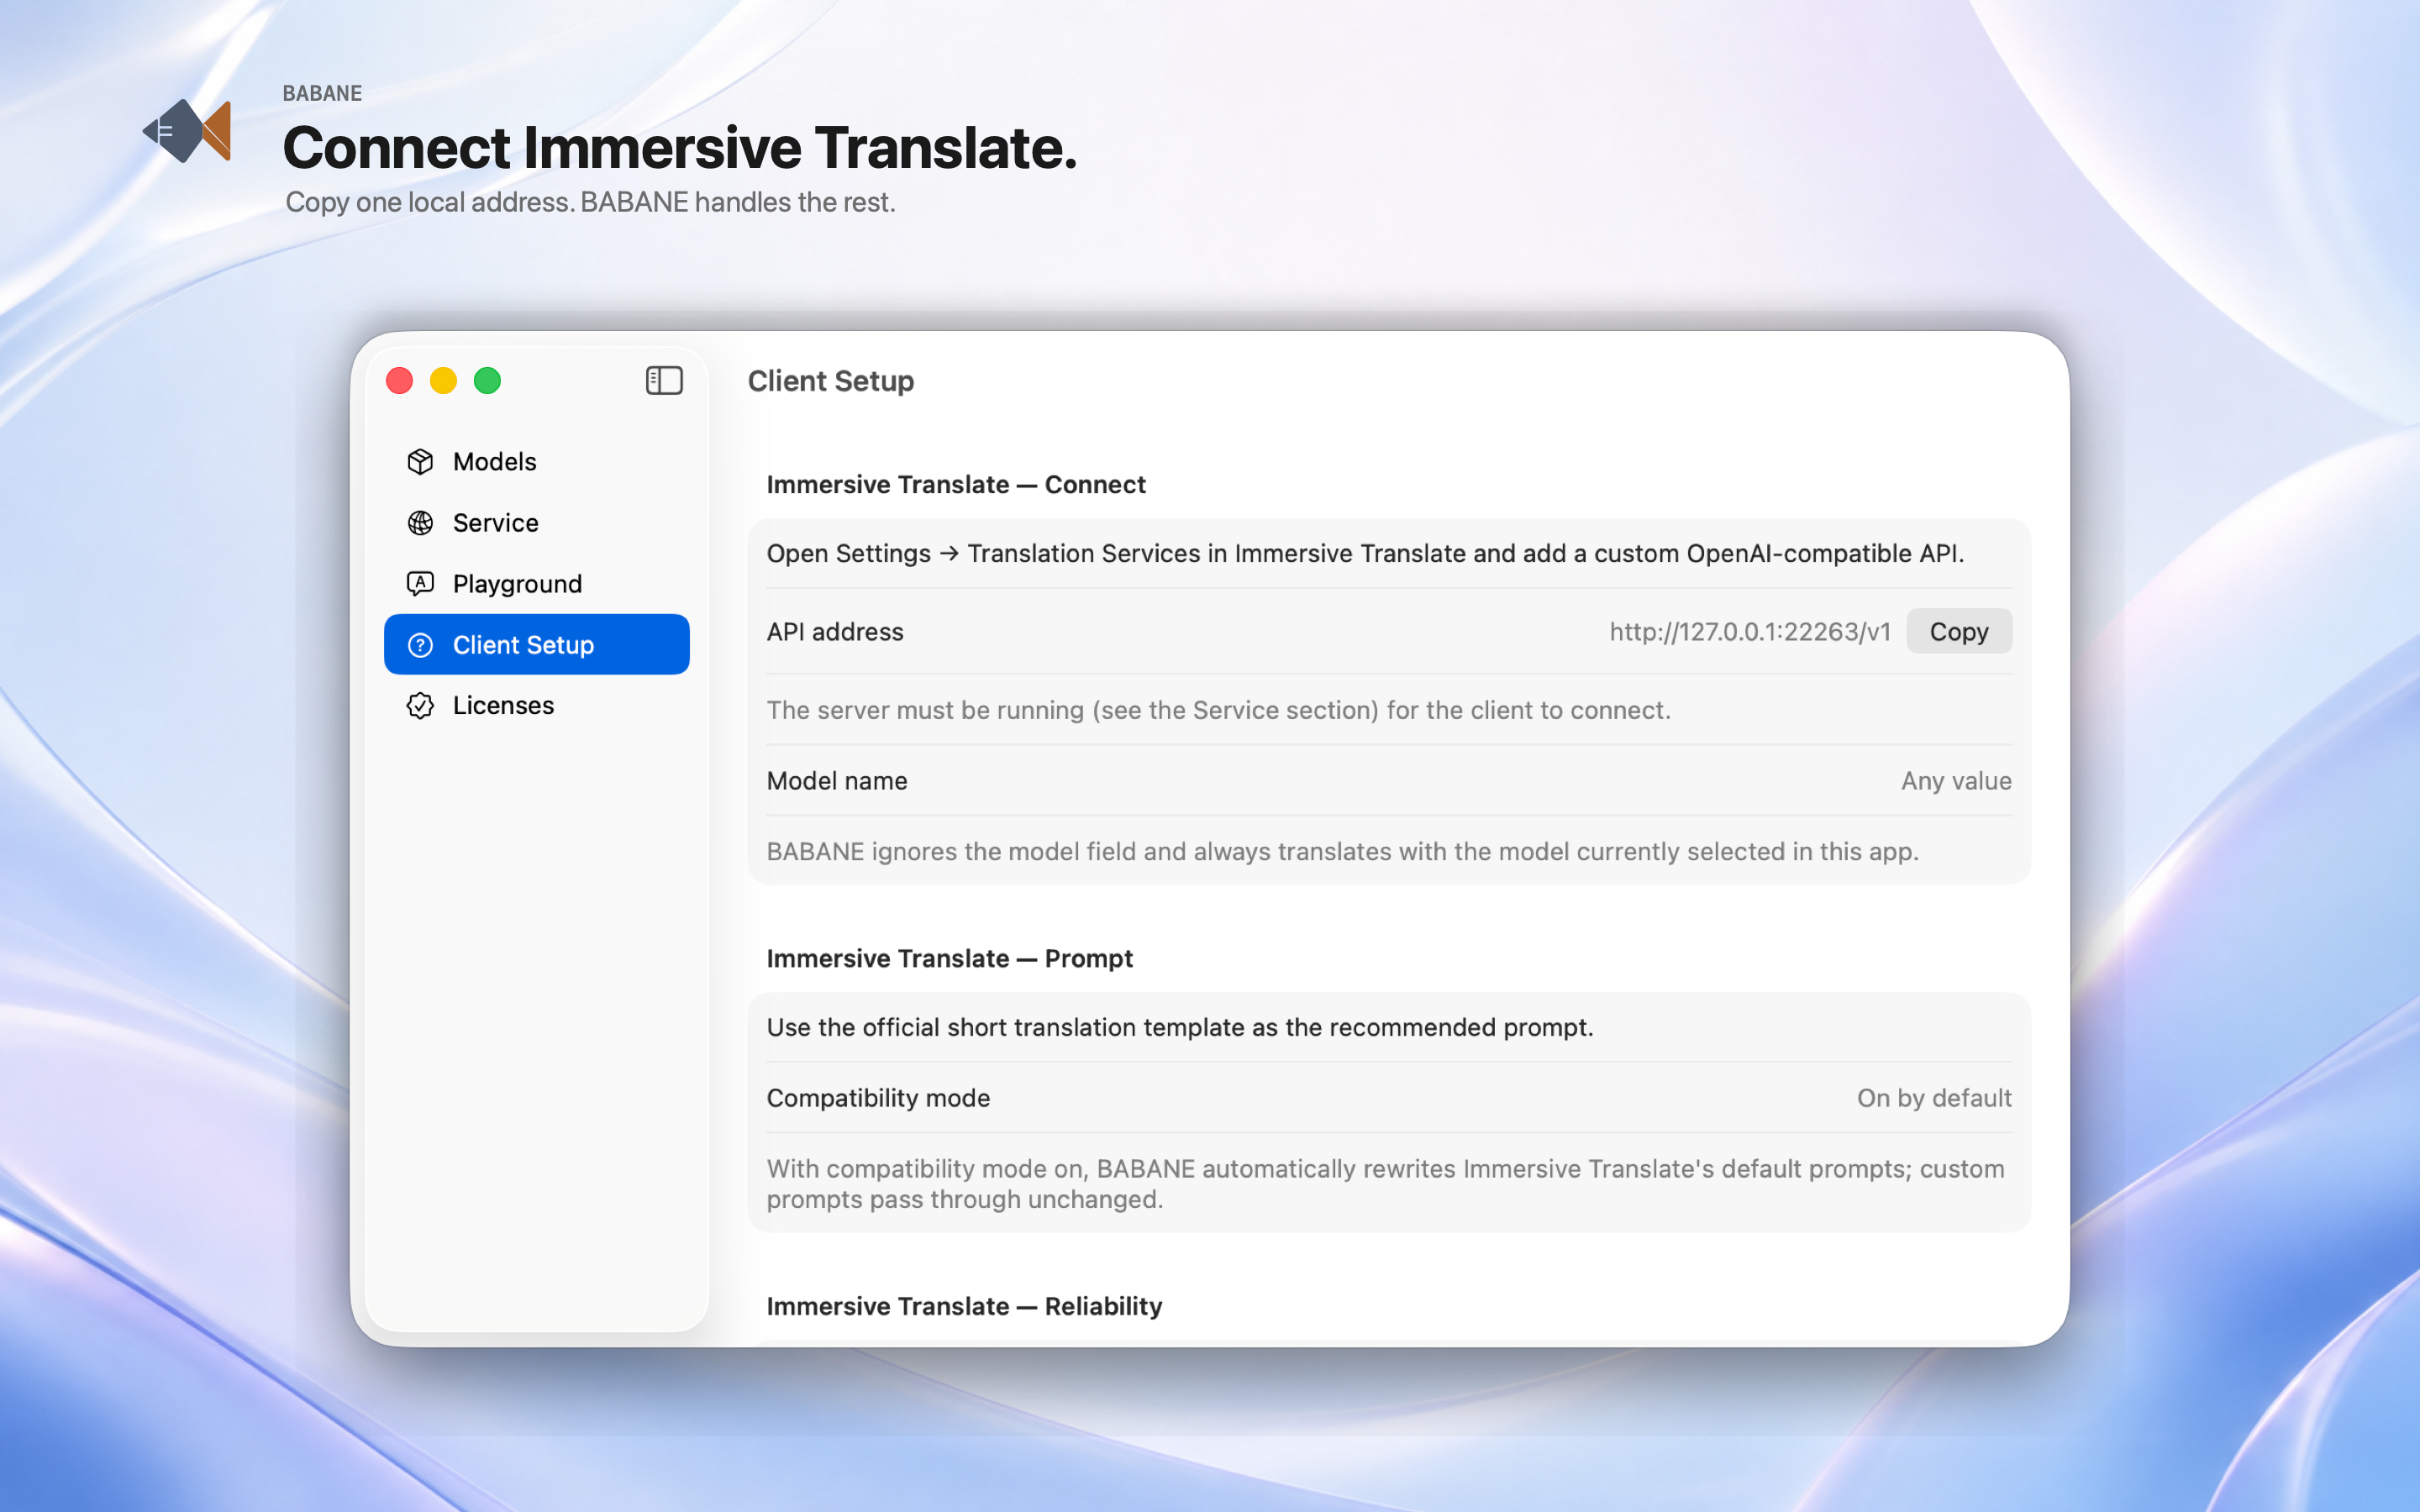Image resolution: width=2420 pixels, height=1512 pixels.
Task: Click the 'BABANE ignores the model field' note
Action: 1342,851
